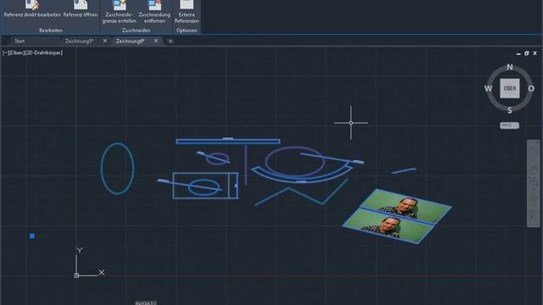Switch to the Zeichnung6 tab
The image size is (543, 305).
pos(130,42)
